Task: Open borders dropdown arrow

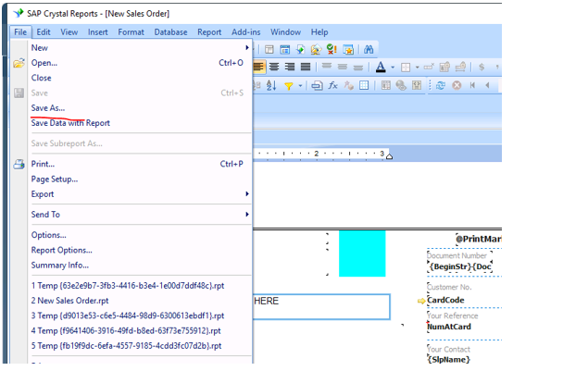Action: click(x=418, y=68)
